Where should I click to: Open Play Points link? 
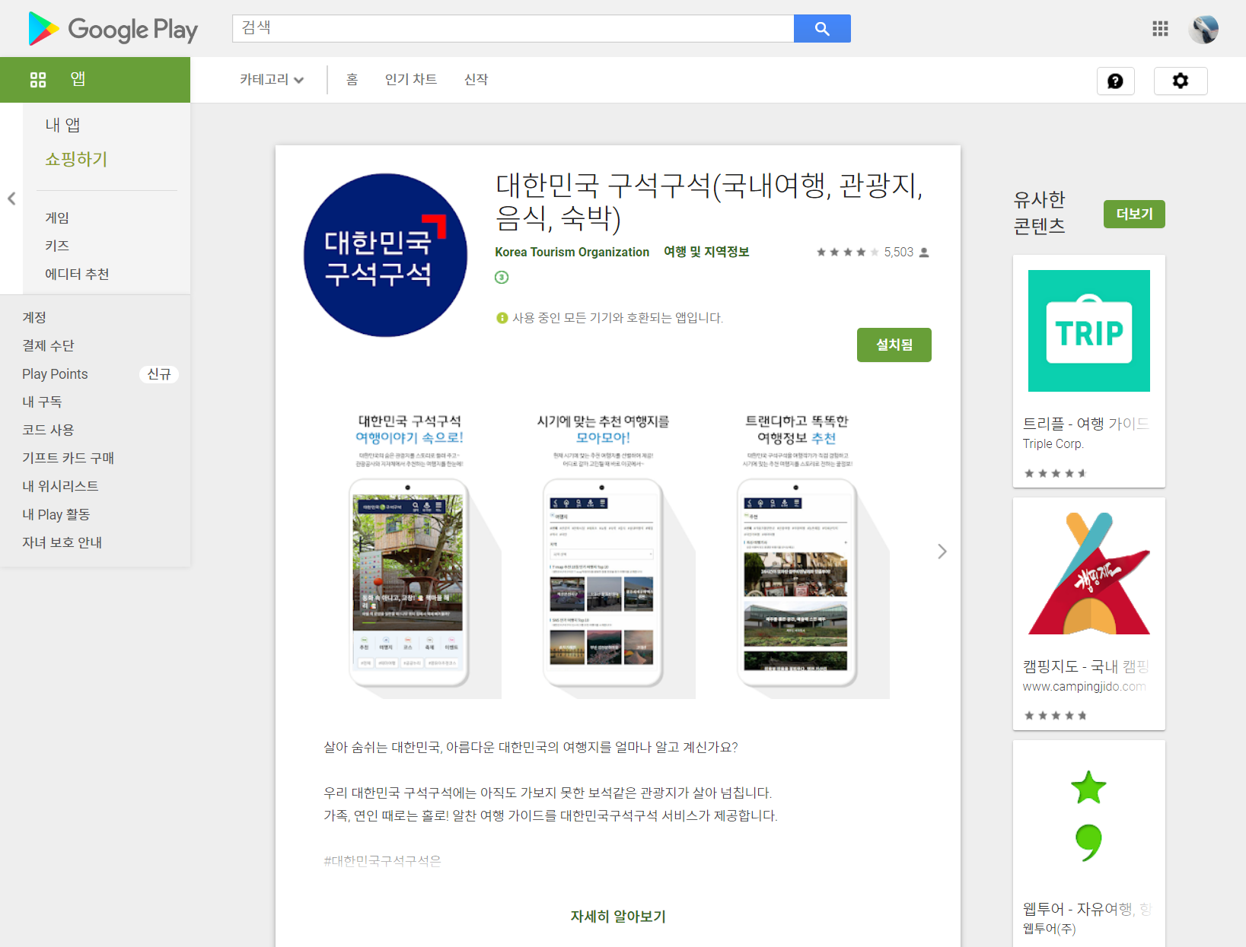click(55, 373)
